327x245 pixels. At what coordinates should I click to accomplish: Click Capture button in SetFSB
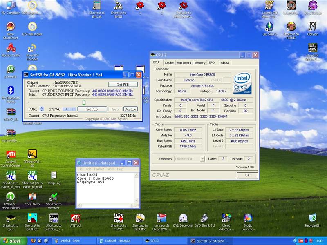click(130, 109)
